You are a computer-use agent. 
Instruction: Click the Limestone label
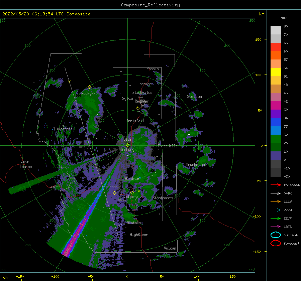63,129
